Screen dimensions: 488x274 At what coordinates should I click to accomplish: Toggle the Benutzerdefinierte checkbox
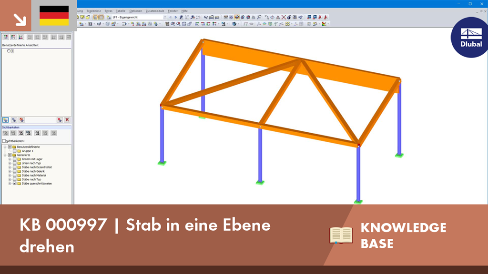(10, 147)
